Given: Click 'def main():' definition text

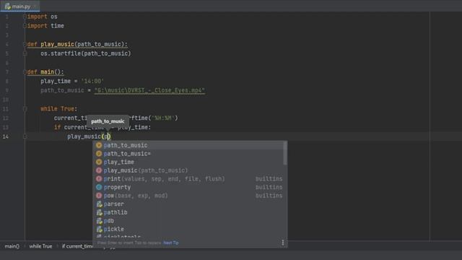Looking at the screenshot, I should 45,72.
